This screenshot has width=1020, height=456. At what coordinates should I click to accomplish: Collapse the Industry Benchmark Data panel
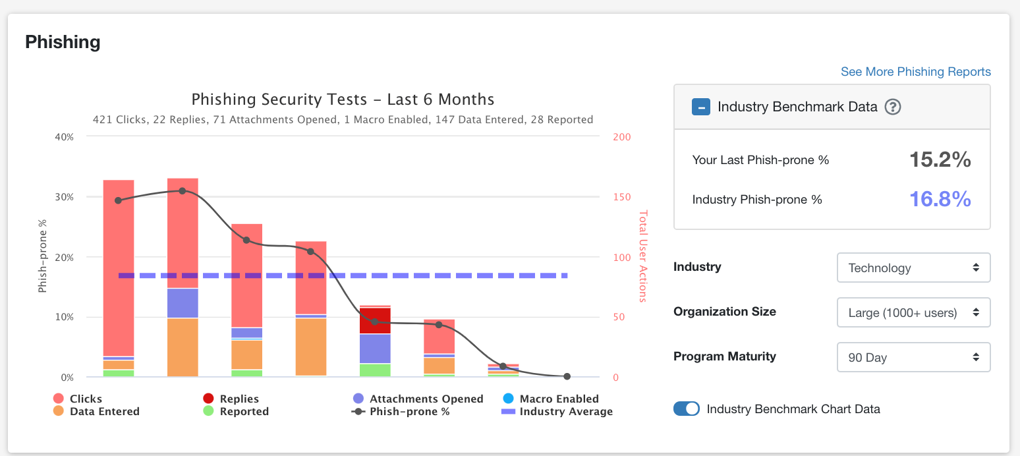[700, 107]
